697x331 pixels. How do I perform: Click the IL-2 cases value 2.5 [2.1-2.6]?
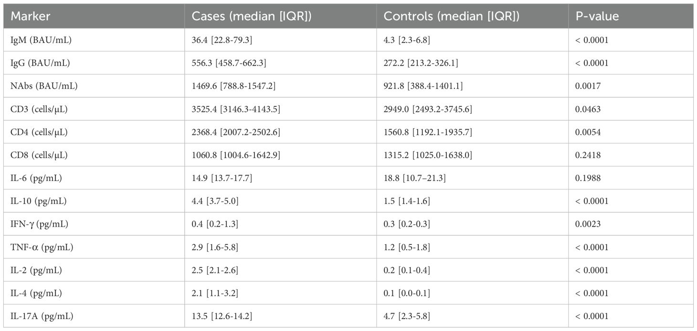[x=215, y=270]
